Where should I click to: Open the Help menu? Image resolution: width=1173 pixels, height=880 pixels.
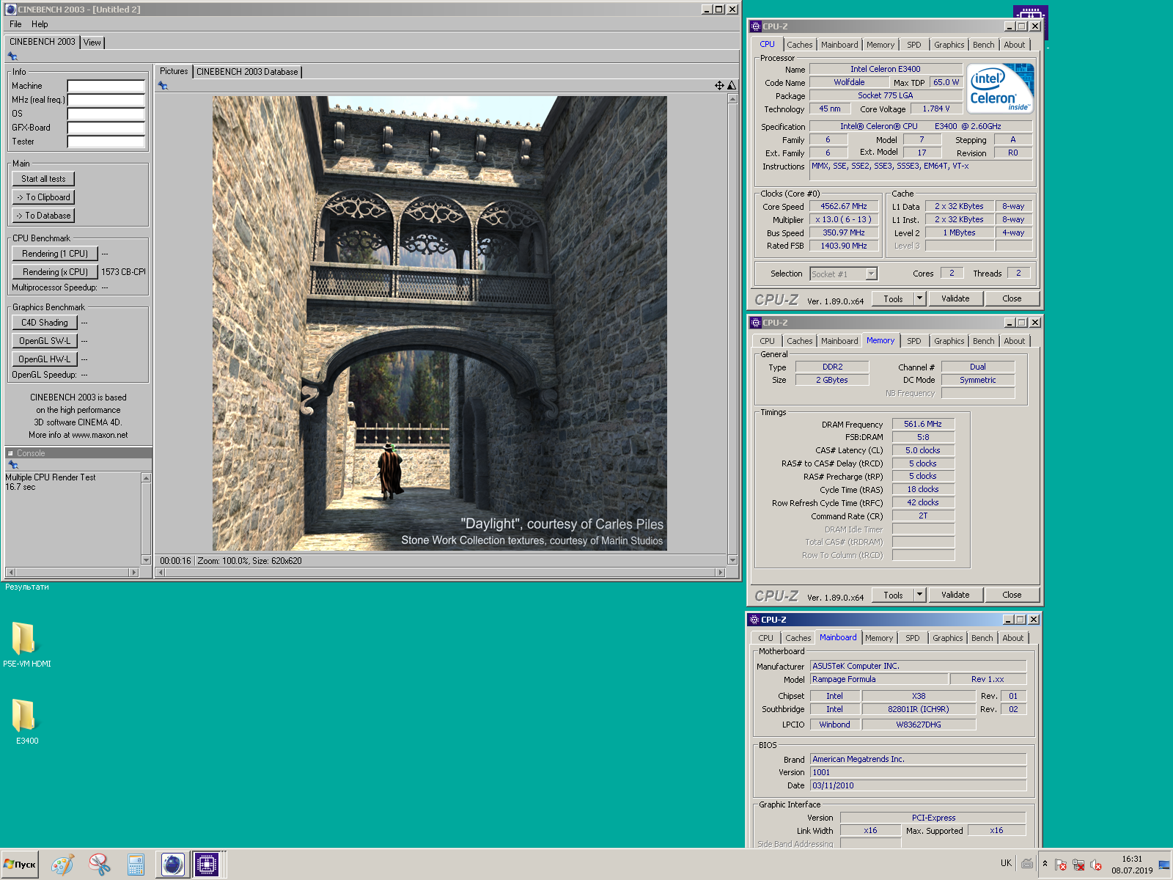pos(40,24)
